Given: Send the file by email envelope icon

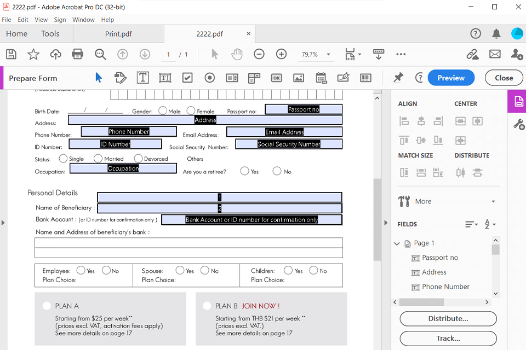Looking at the screenshot, I should (495, 54).
